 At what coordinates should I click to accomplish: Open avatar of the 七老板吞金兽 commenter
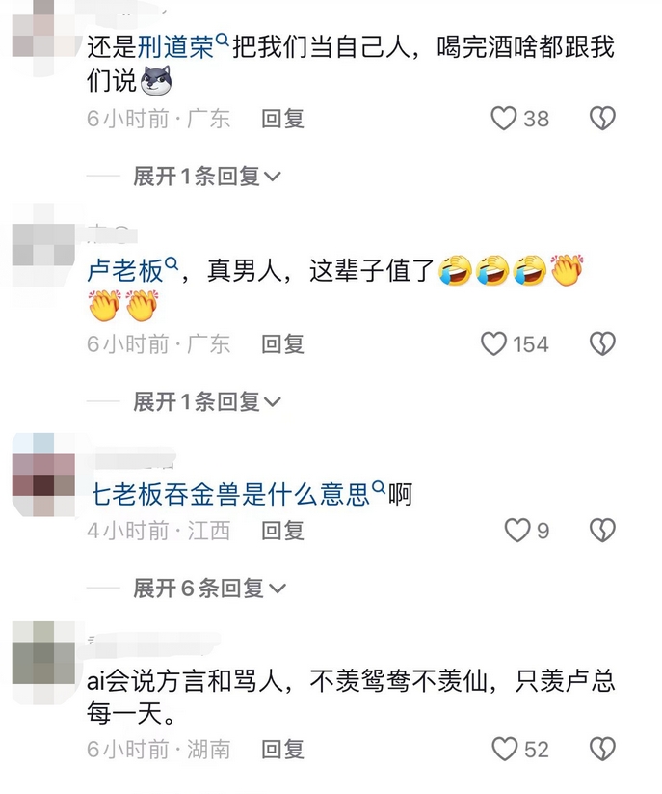[x=43, y=475]
